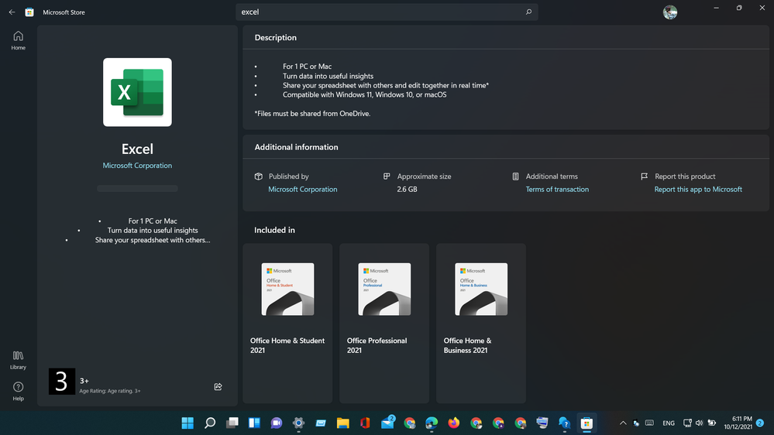Open Office app from taskbar
The image size is (774, 435).
[x=365, y=423]
